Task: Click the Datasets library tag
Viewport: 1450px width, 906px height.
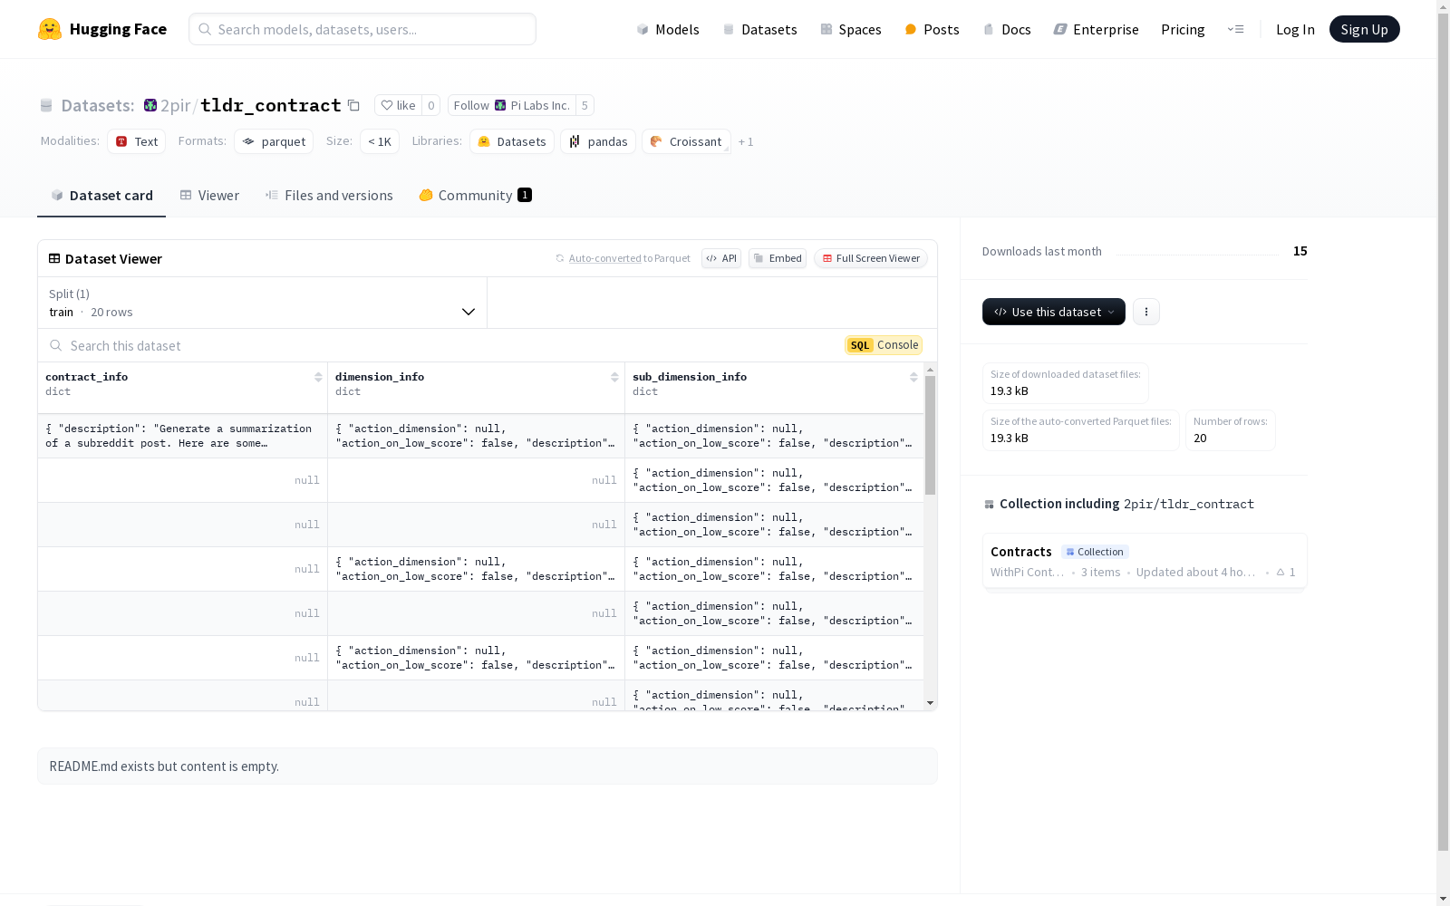Action: tap(512, 141)
